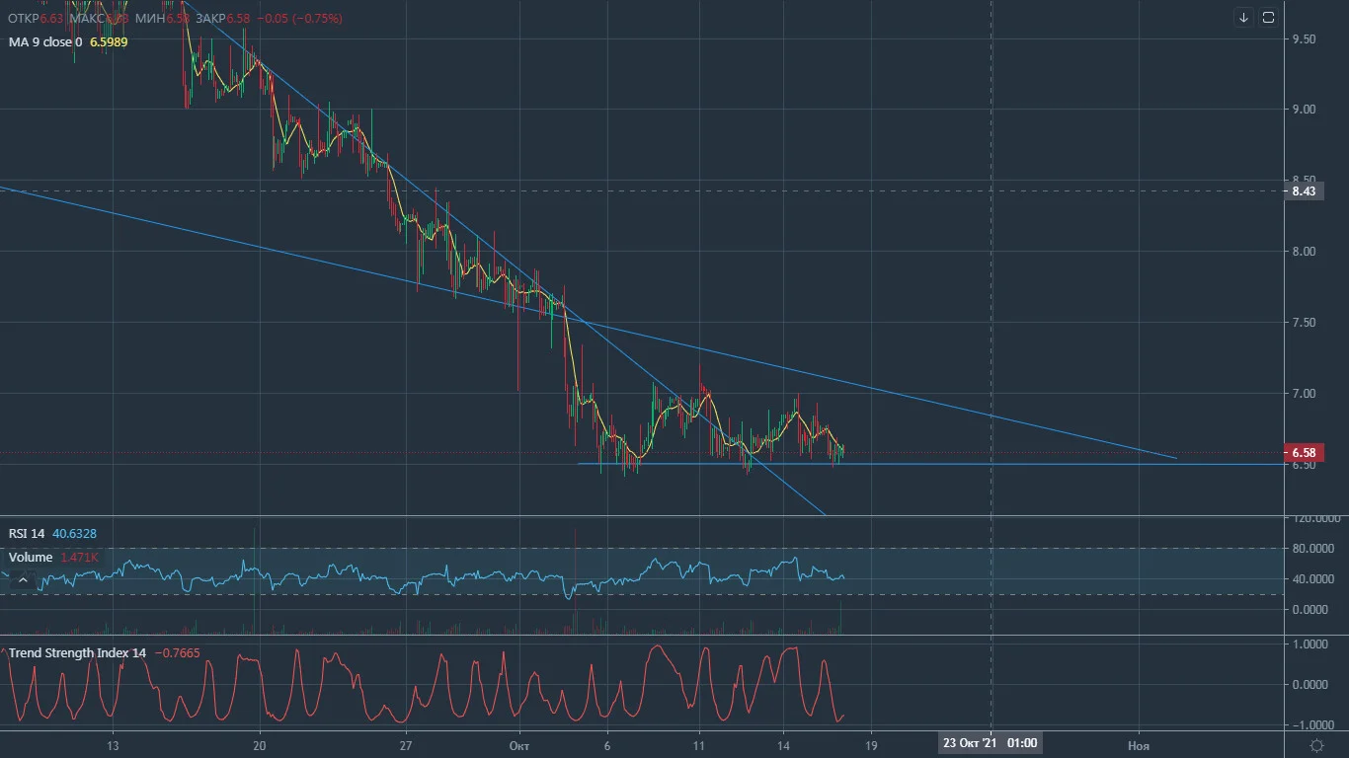The height and width of the screenshot is (758, 1349).
Task: Click the RSI value 40.6328
Action: (75, 534)
